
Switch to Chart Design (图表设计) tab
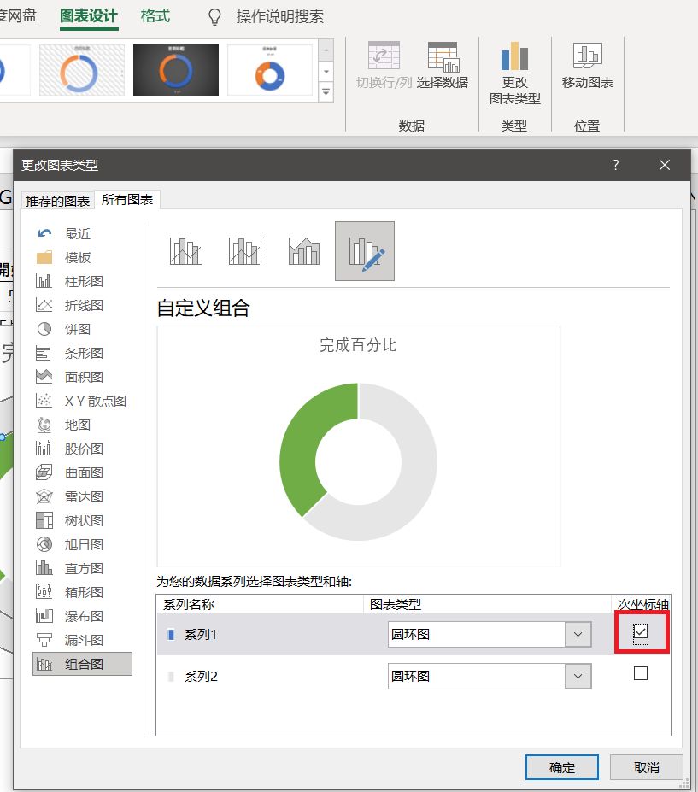pos(89,16)
